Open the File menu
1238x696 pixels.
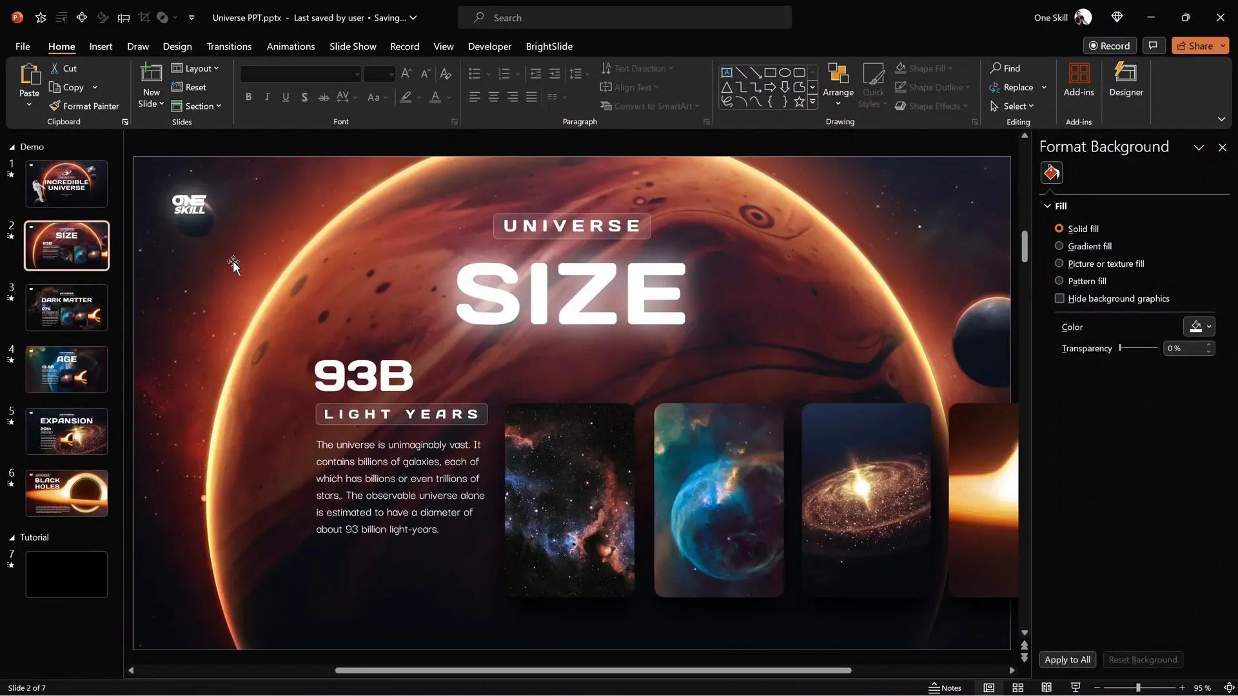pos(23,46)
